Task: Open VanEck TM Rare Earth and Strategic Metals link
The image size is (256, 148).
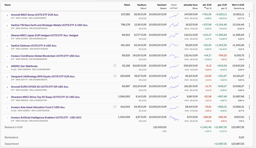Action: (x=49, y=25)
